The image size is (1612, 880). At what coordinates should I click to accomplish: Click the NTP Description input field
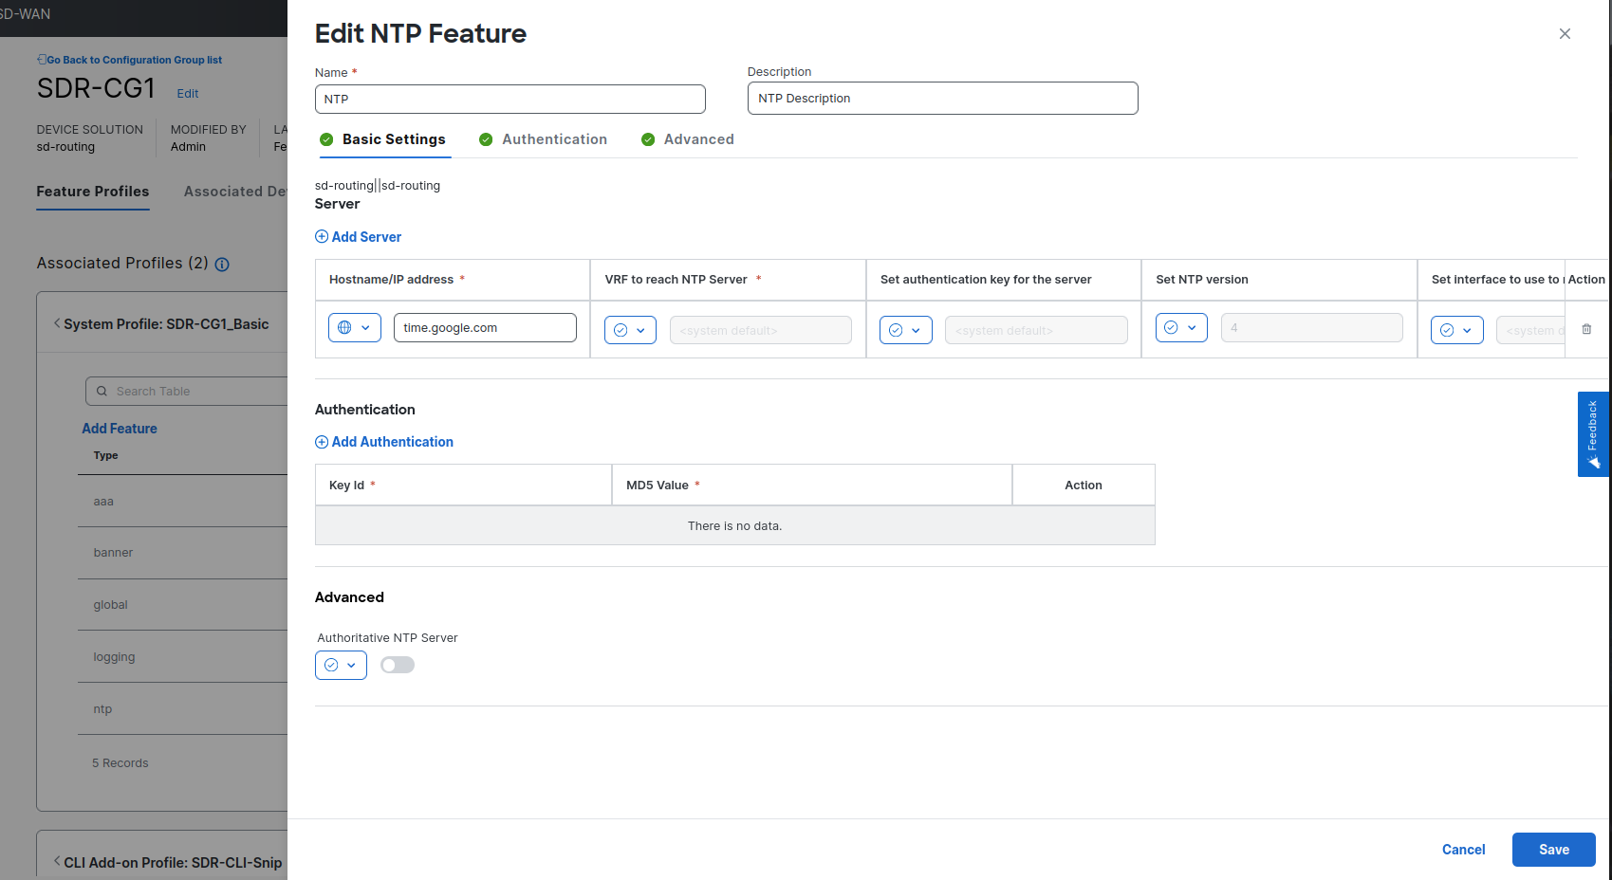942,99
